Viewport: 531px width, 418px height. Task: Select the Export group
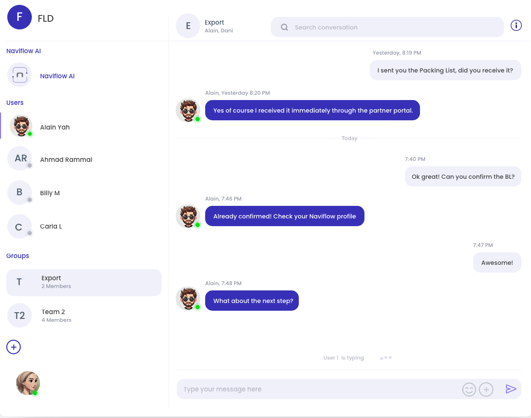click(x=84, y=282)
